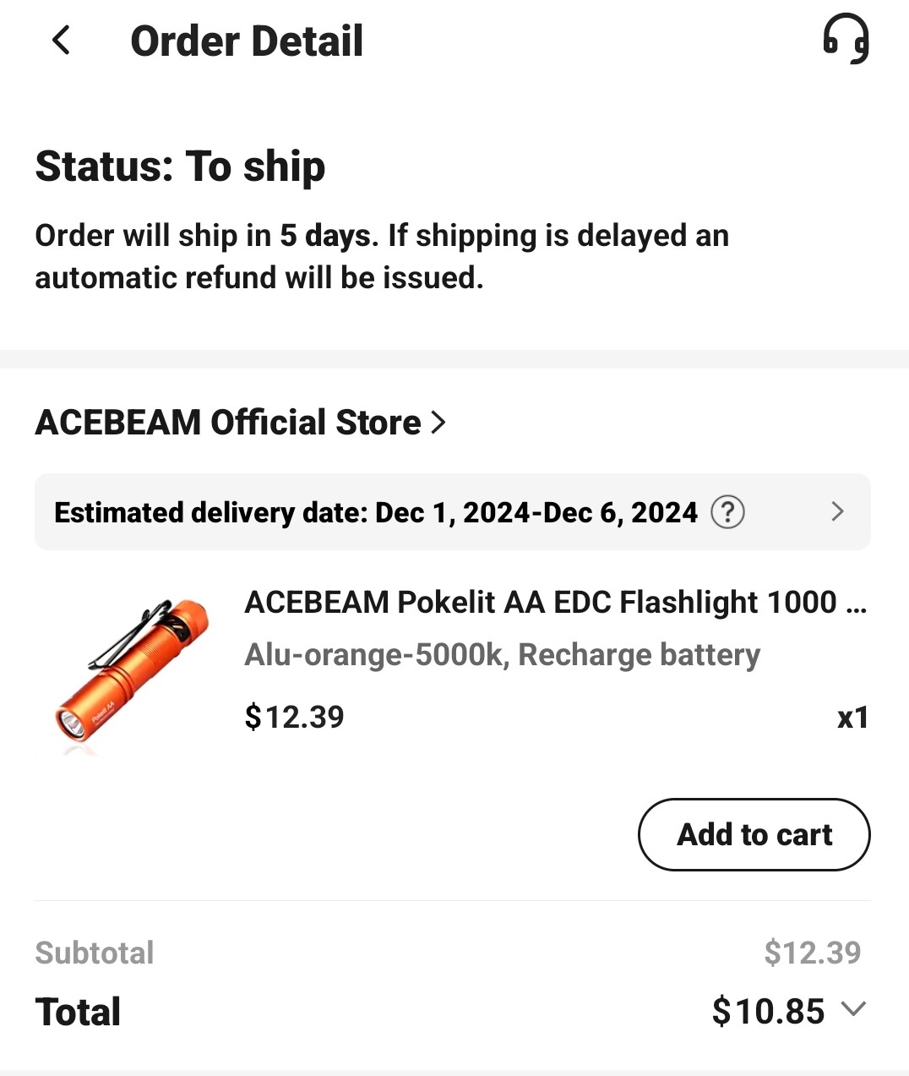Click the delivery date help question mark
Screen dimensions: 909x1076
[727, 512]
